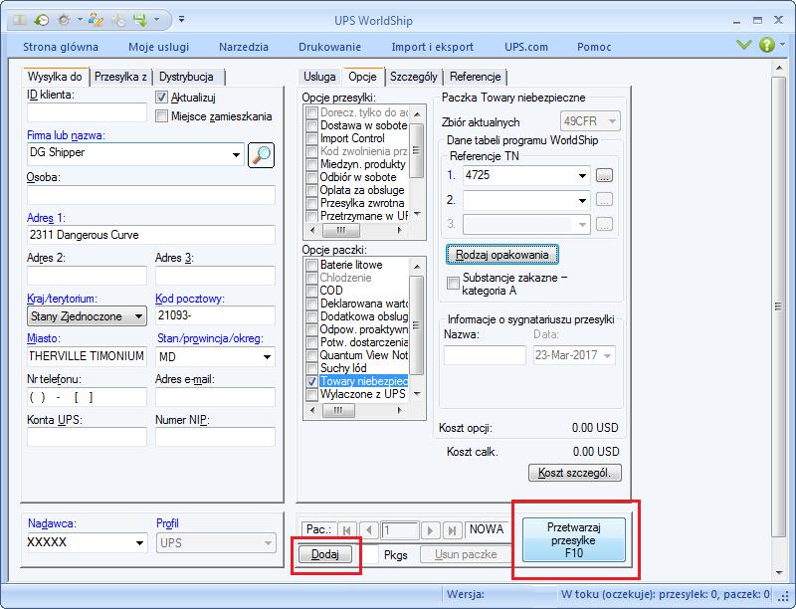Go to last package navigation arrow
The height and width of the screenshot is (609, 796).
452,530
